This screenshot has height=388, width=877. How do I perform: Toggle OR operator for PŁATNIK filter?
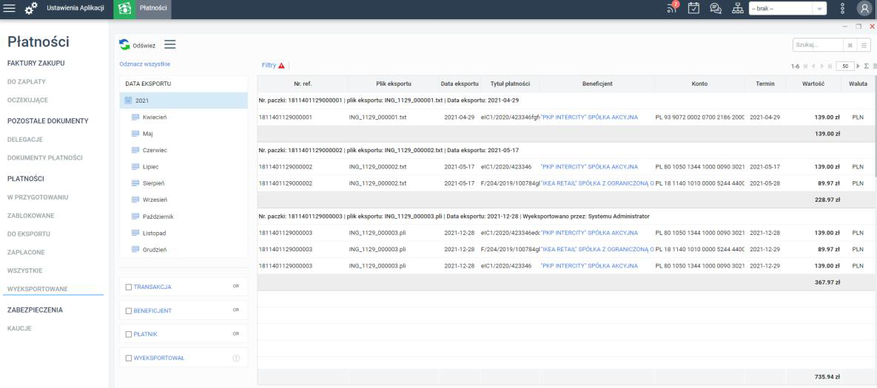(x=236, y=334)
